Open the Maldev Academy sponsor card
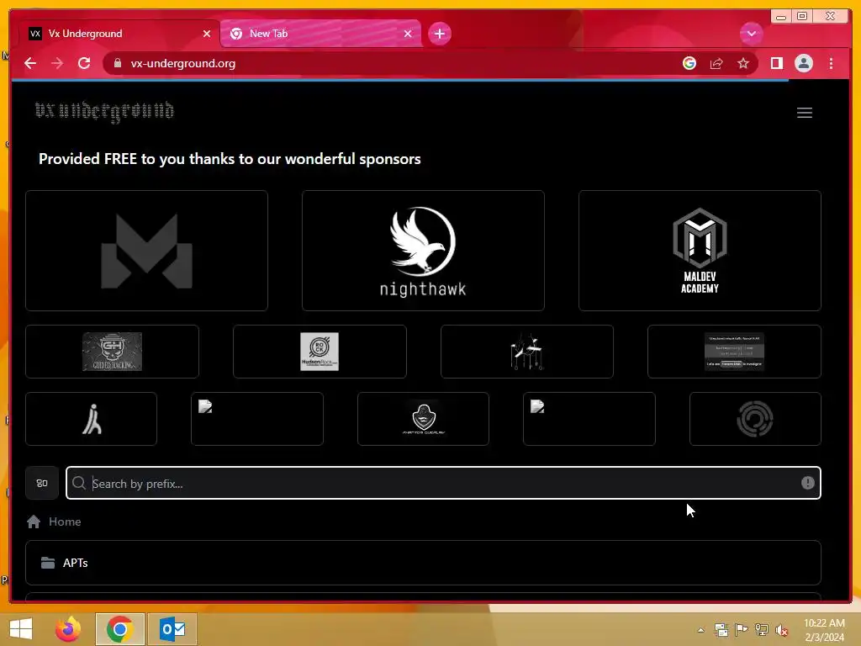Screen dimensions: 861x646 coord(700,251)
